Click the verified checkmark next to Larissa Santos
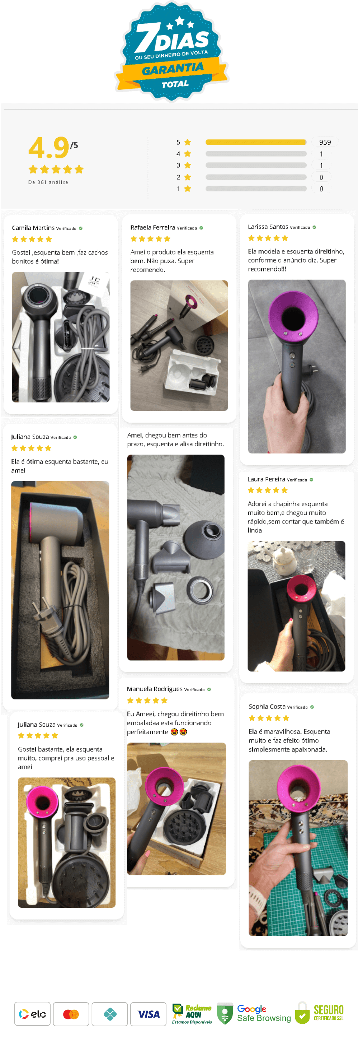The height and width of the screenshot is (1037, 358). point(314,227)
